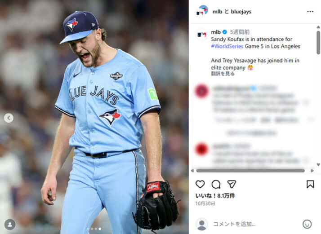This screenshot has width=321, height=234.
Task: Open mlb avatar beside caption
Action: [x=202, y=35]
